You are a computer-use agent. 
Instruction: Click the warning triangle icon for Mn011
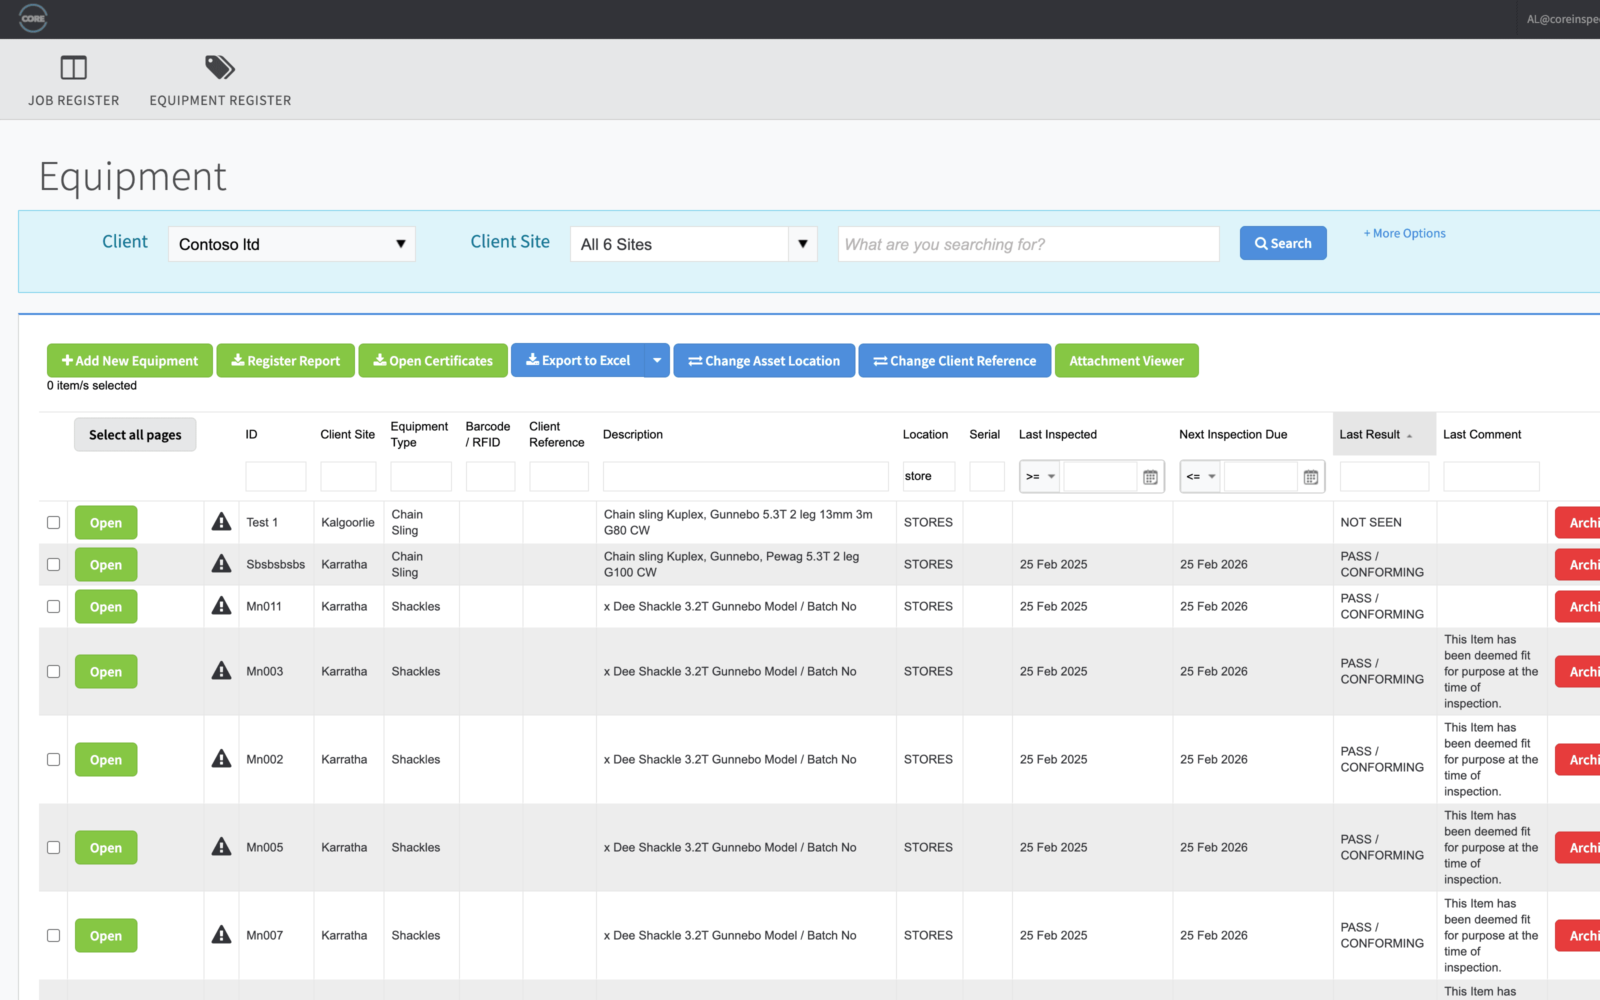pyautogui.click(x=221, y=606)
